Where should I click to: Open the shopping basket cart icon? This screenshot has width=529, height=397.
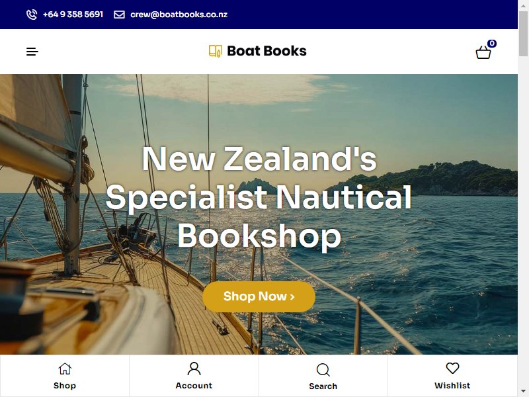click(x=483, y=52)
